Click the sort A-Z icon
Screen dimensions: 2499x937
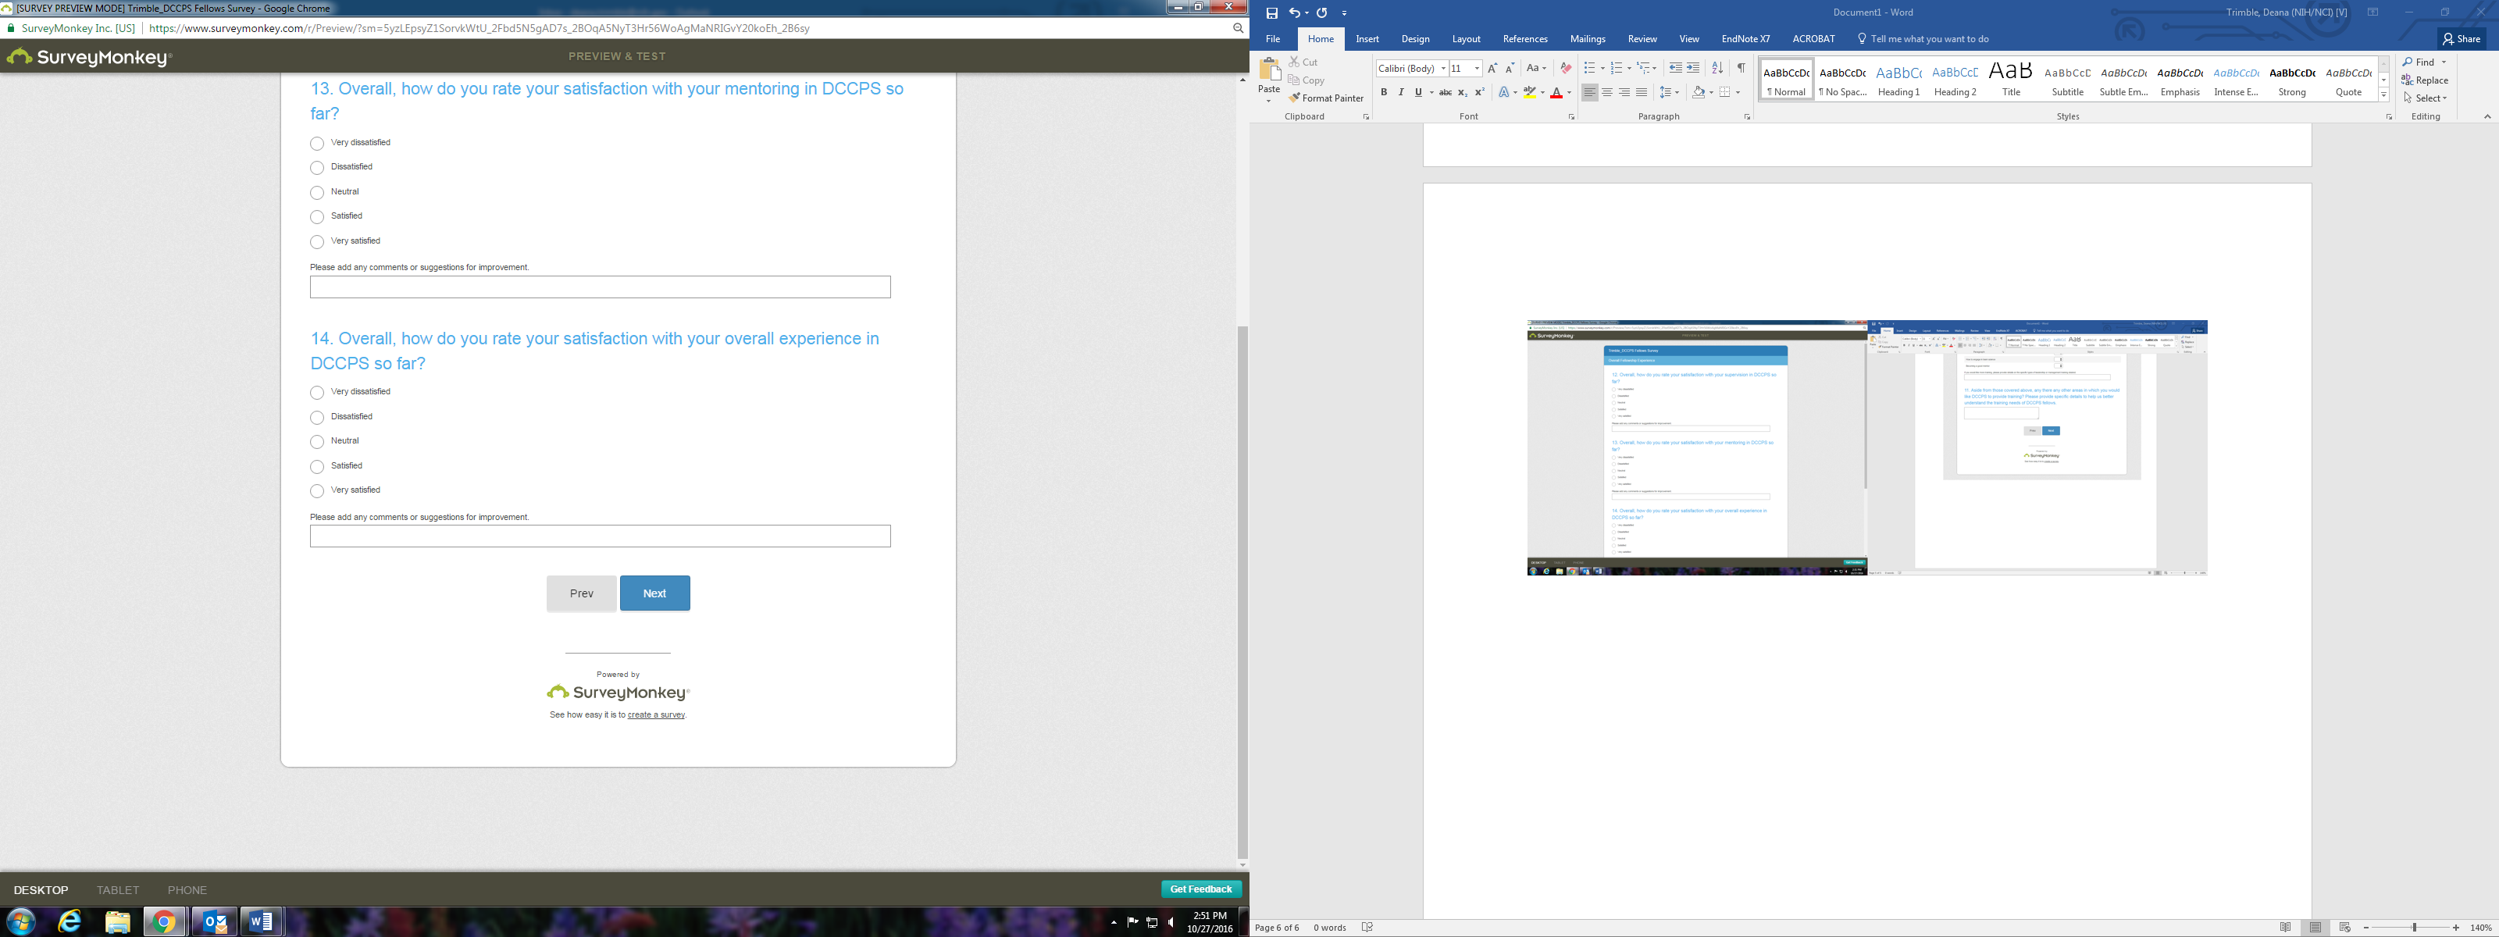click(1717, 68)
